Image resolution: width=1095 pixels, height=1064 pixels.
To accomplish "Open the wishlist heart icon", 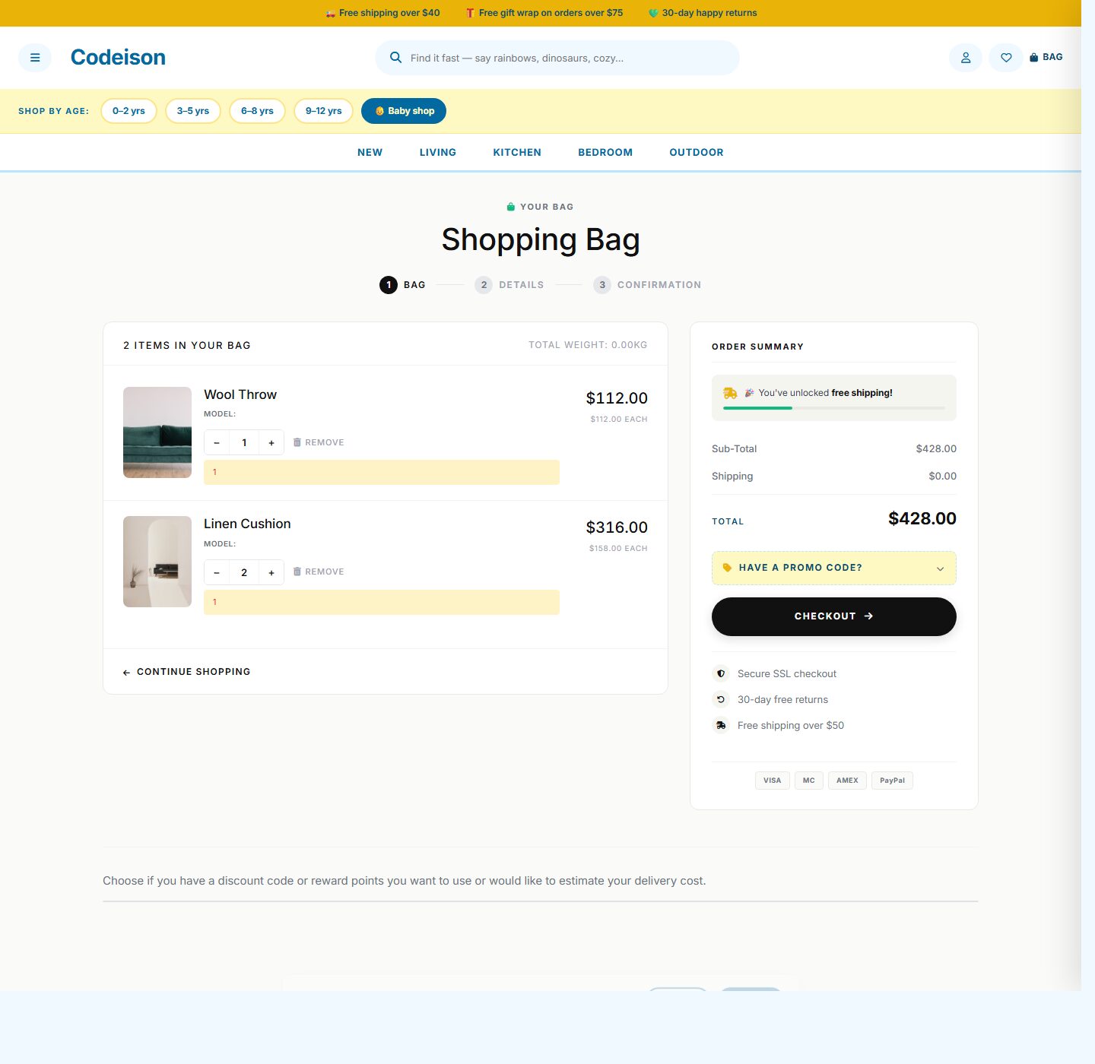I will 1006,58.
